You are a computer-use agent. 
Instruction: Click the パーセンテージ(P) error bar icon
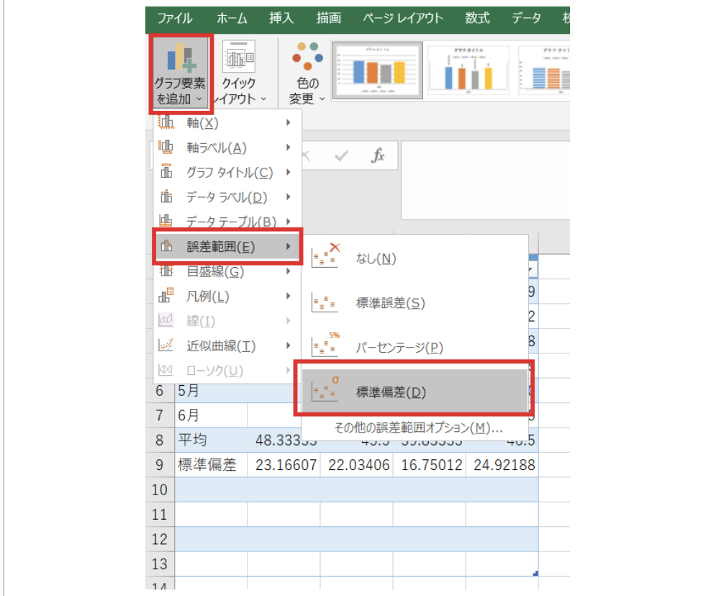tap(325, 346)
